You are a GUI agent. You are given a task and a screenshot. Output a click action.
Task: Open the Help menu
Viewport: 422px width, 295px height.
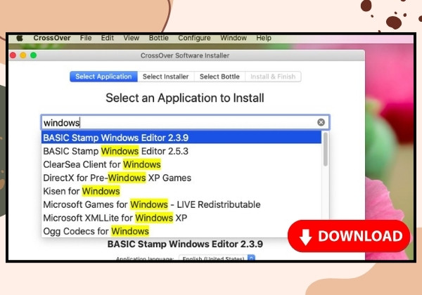[x=264, y=38]
